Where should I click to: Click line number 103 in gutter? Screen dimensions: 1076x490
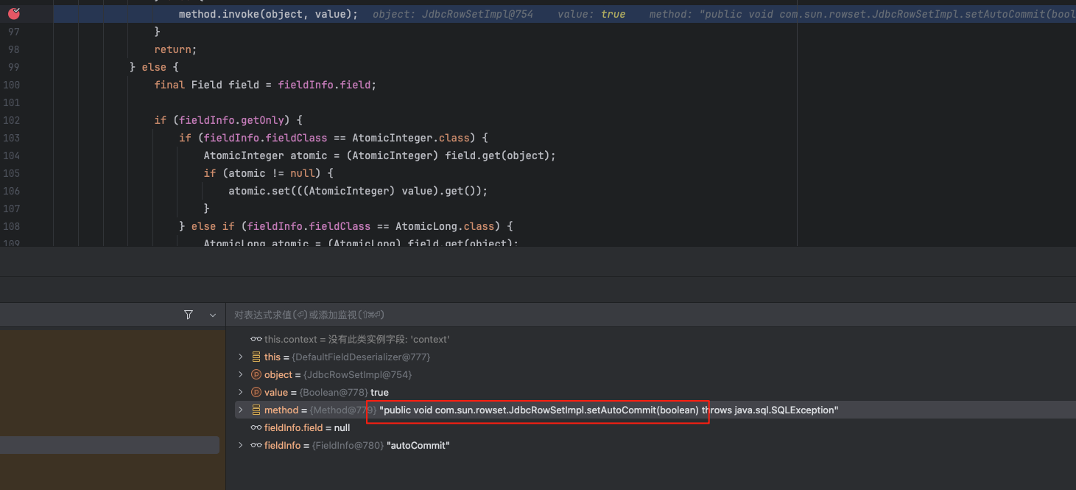coord(11,138)
